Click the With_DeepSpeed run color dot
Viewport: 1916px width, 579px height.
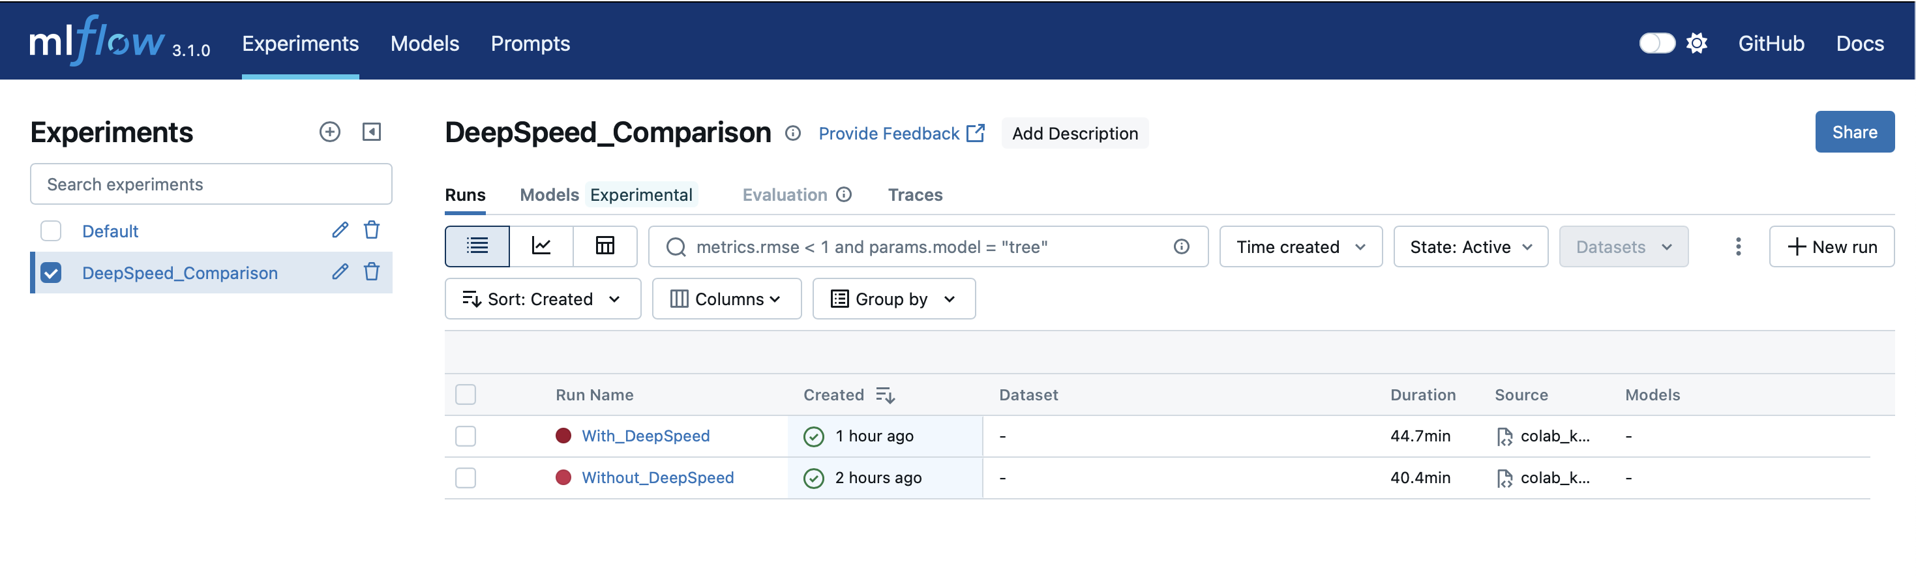[x=563, y=436]
